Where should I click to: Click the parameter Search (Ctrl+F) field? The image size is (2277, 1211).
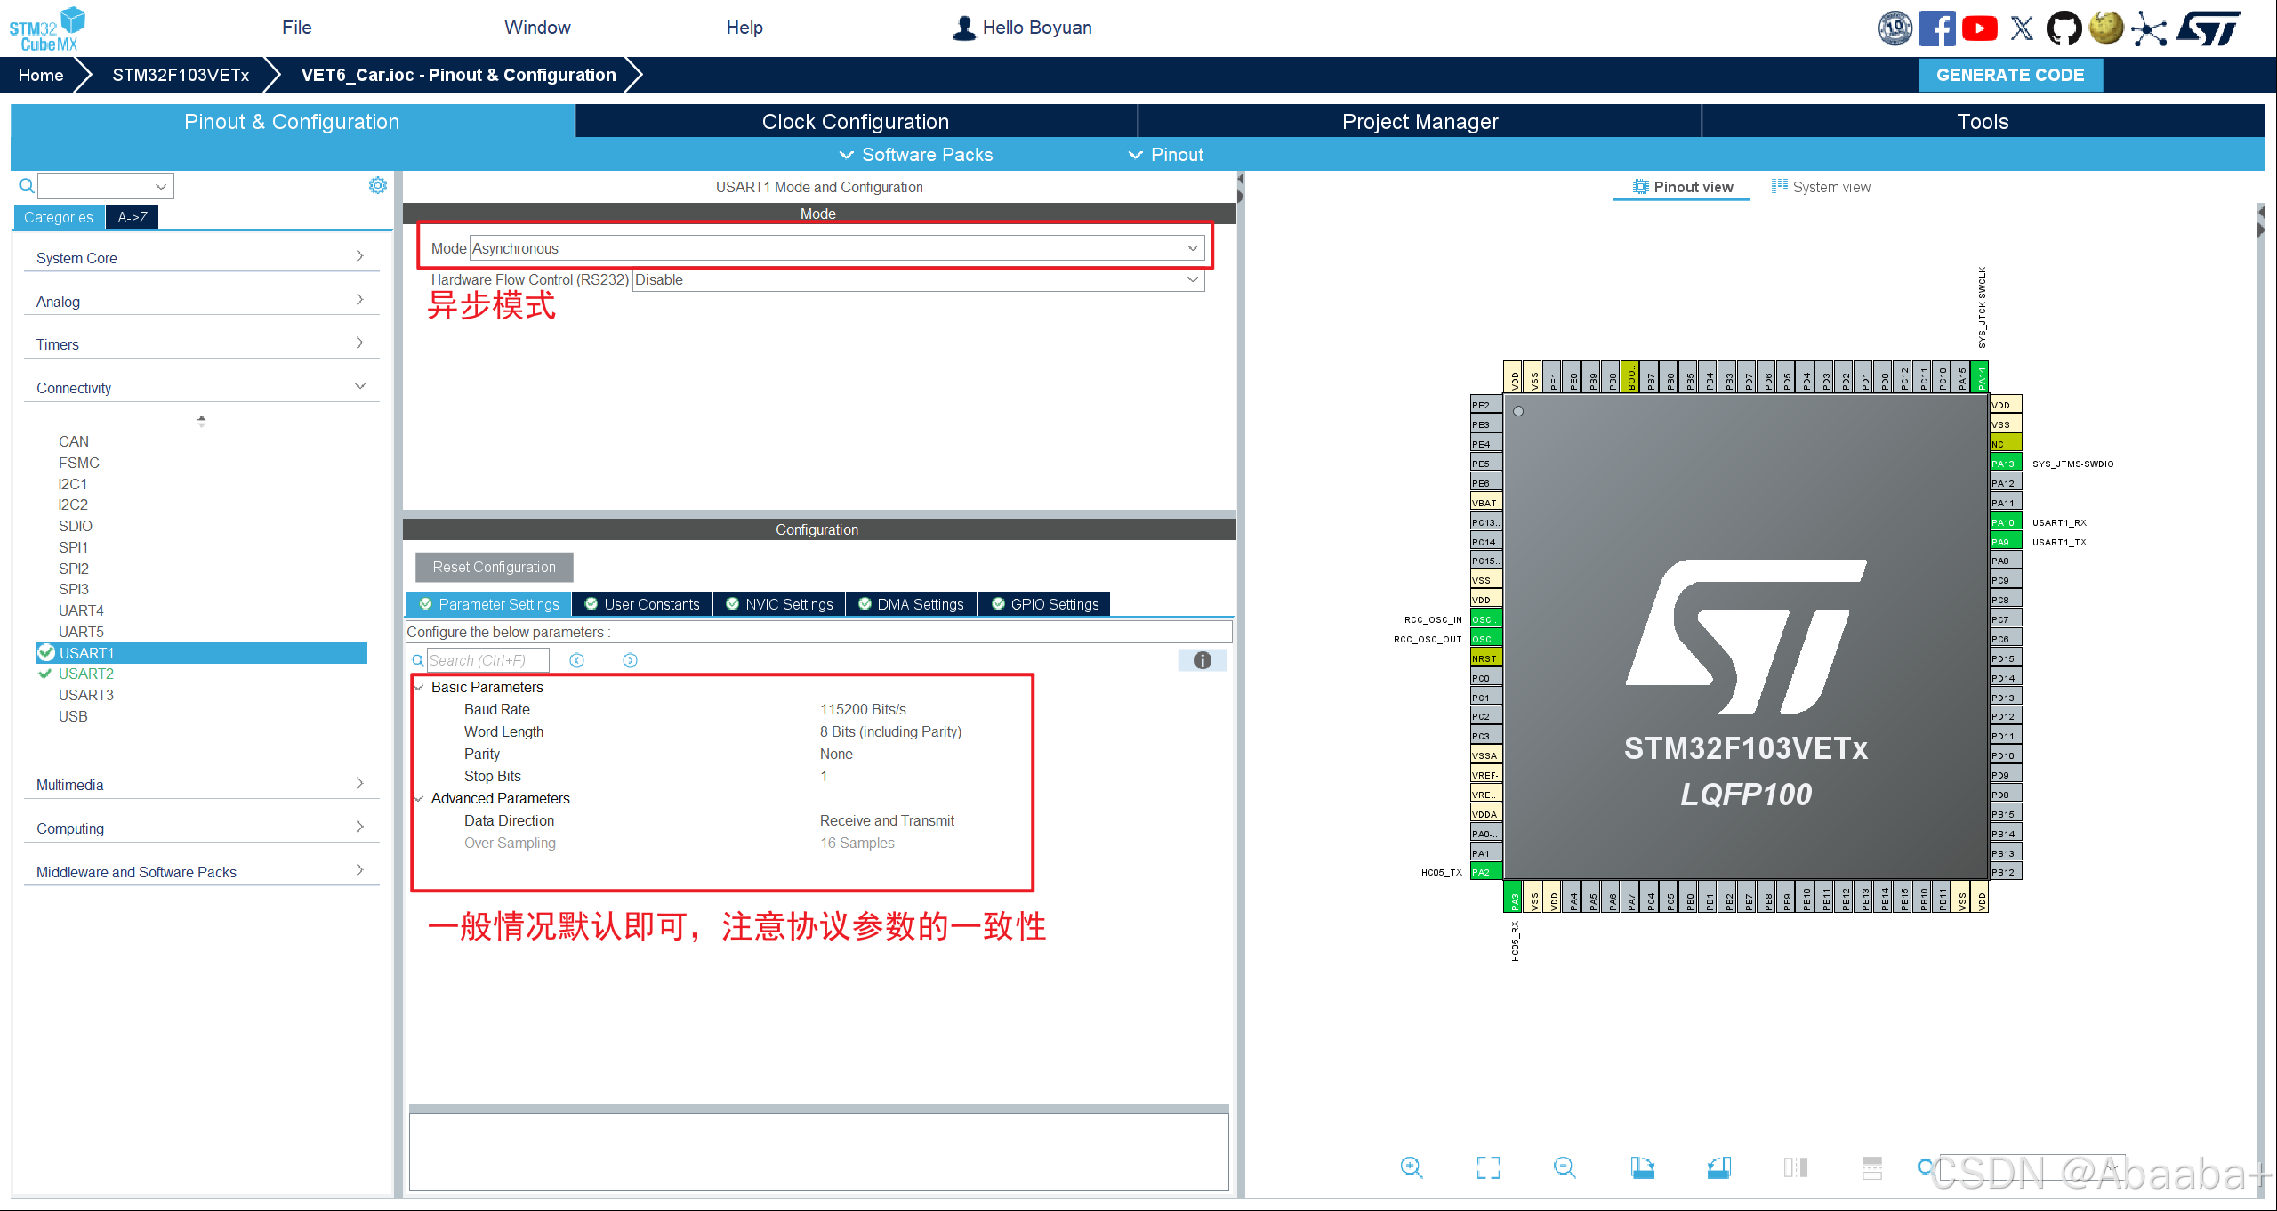tap(487, 660)
